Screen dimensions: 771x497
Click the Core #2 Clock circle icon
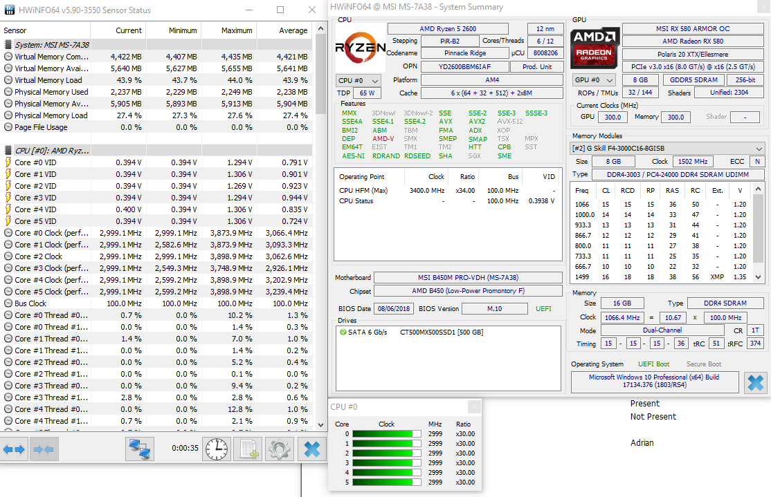(x=8, y=256)
